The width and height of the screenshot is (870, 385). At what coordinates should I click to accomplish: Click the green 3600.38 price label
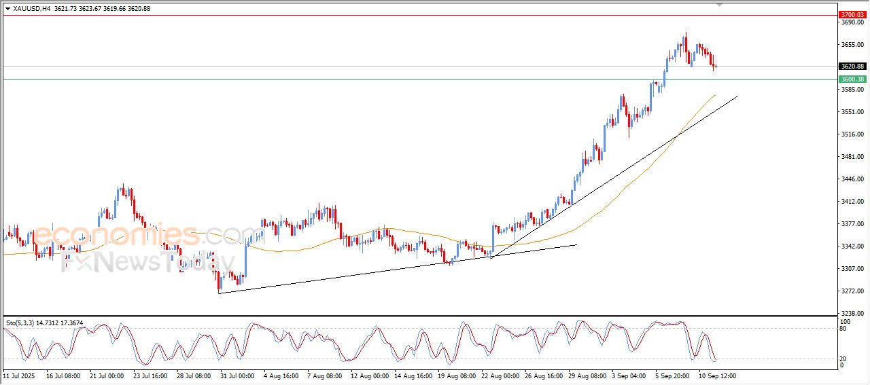[x=852, y=79]
